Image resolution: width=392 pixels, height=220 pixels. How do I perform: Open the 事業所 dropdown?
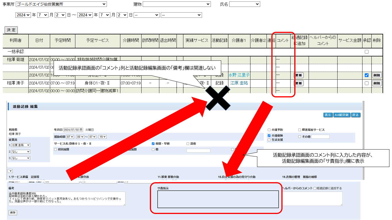[61, 4]
